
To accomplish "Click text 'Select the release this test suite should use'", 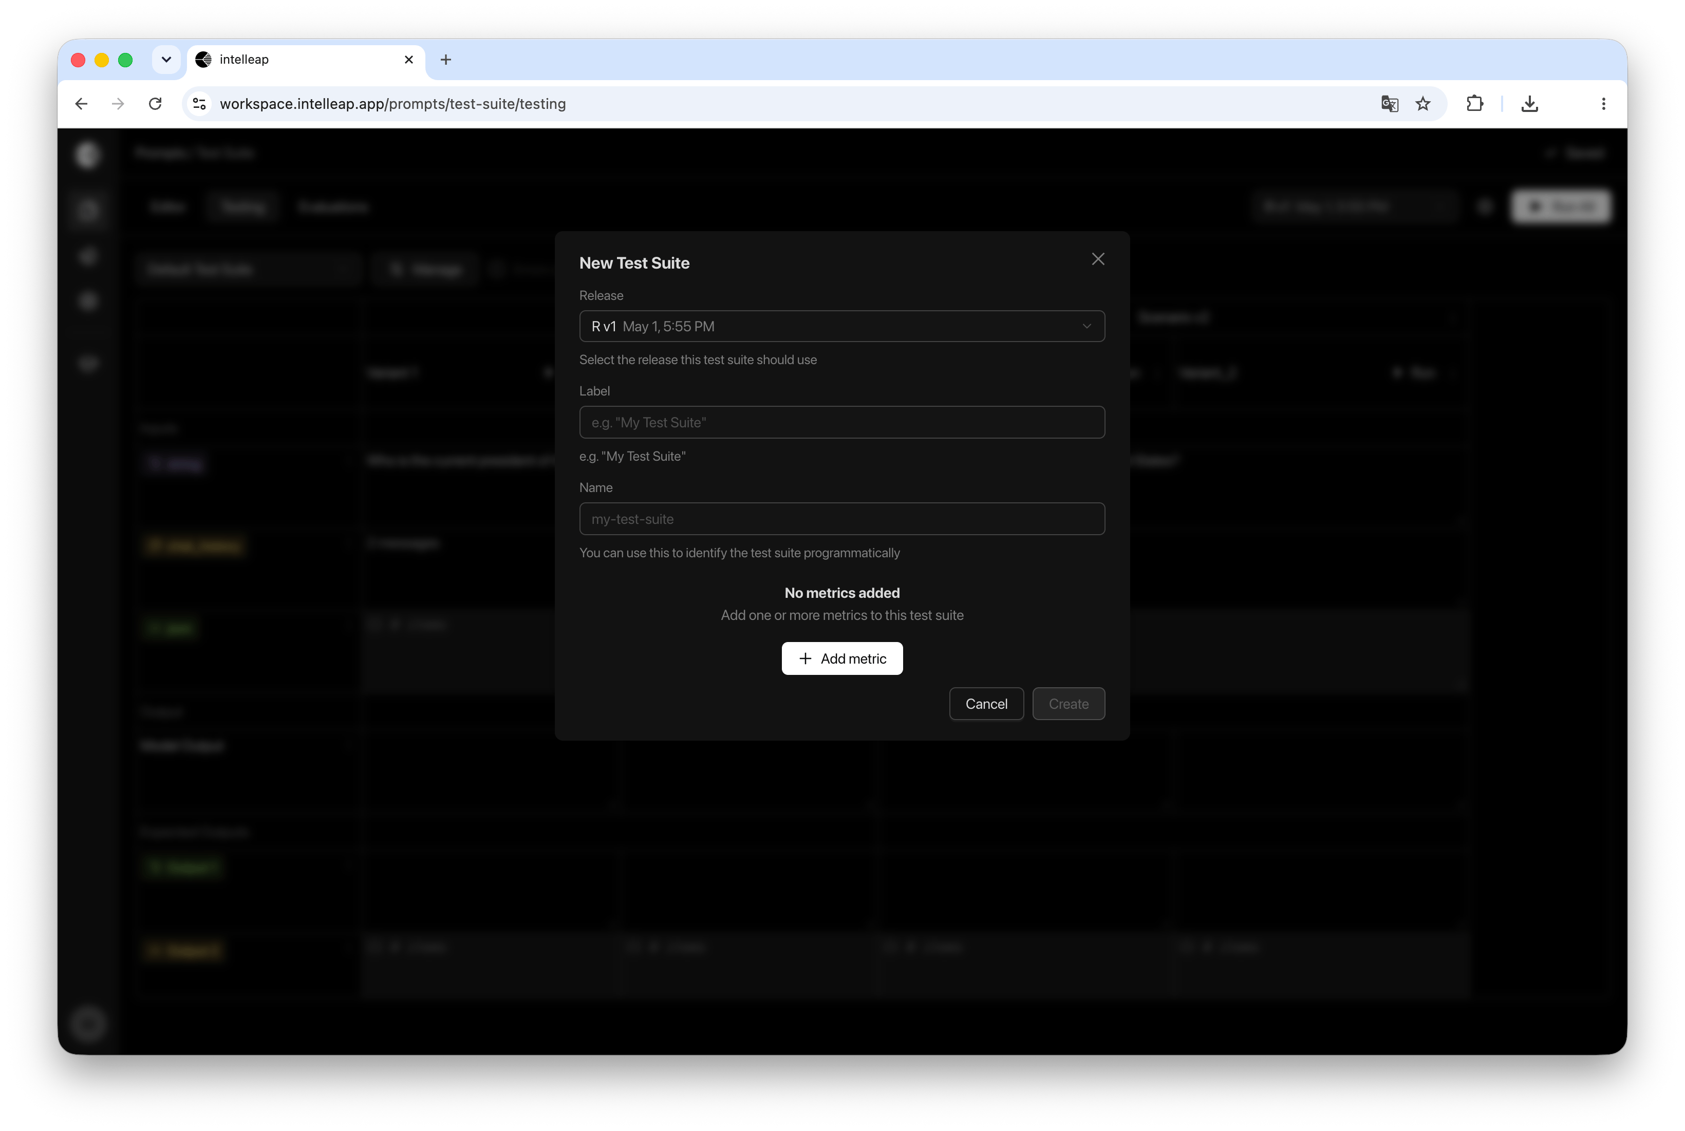I will click(698, 360).
